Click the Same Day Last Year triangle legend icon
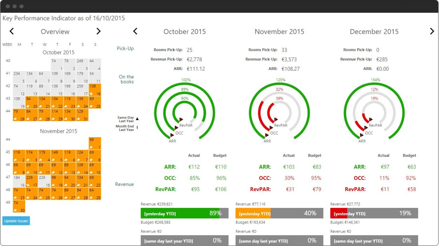This screenshot has width=439, height=246. pos(137,119)
